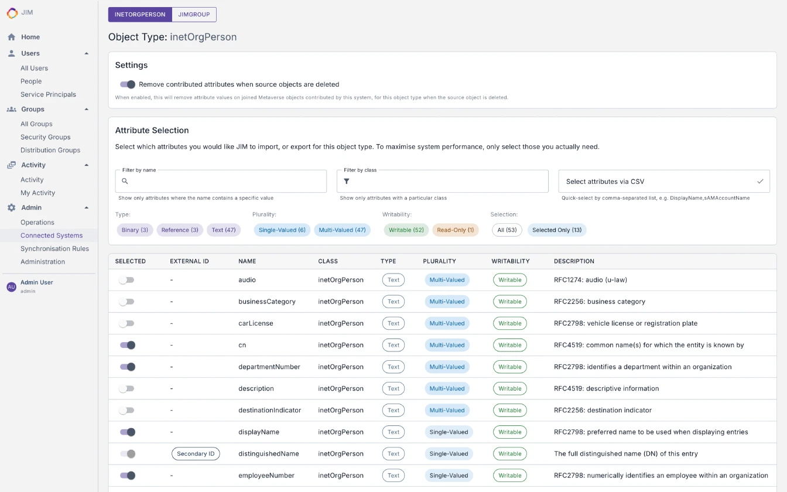
Task: Click the Users person icon
Action: point(11,53)
